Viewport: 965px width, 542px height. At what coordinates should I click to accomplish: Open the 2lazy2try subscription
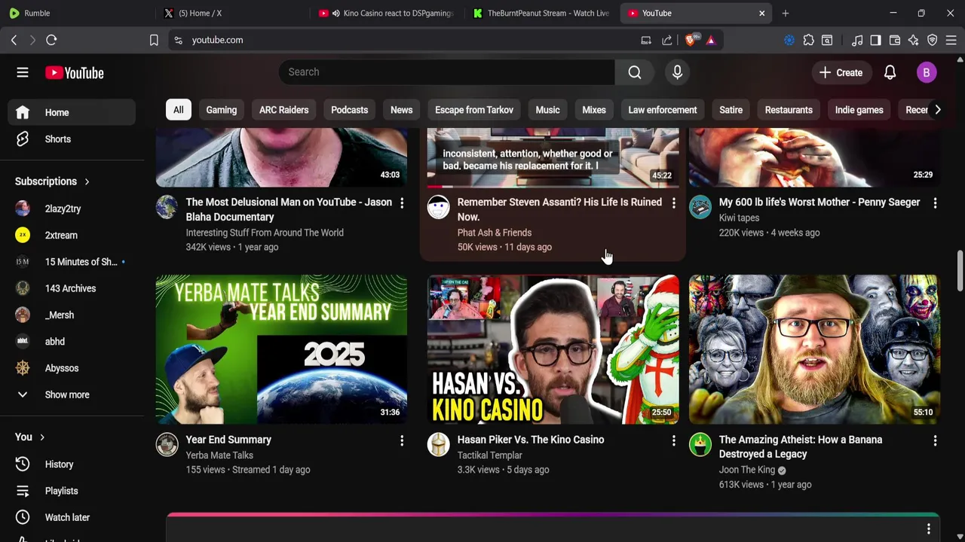tap(72, 209)
